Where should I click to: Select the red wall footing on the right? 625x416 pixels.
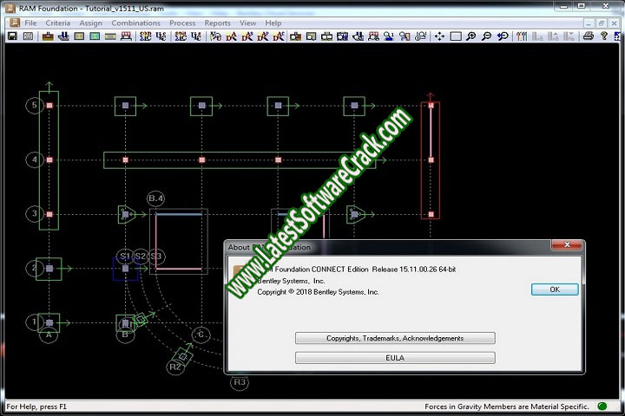point(431,160)
